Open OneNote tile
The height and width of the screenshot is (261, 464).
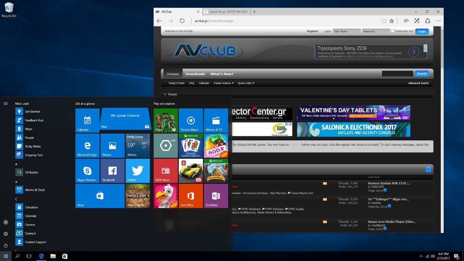[216, 196]
